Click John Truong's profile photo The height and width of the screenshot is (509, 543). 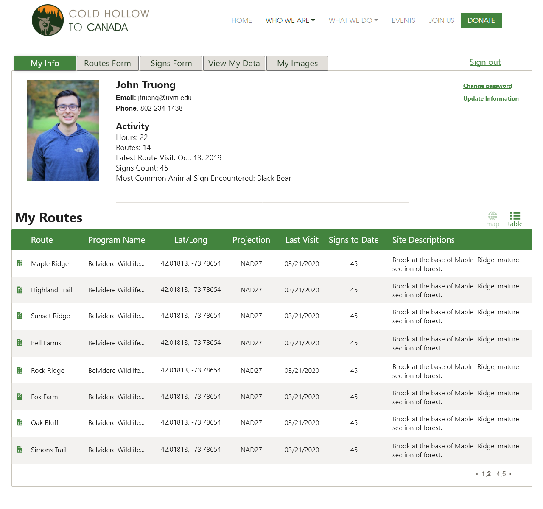(x=63, y=130)
